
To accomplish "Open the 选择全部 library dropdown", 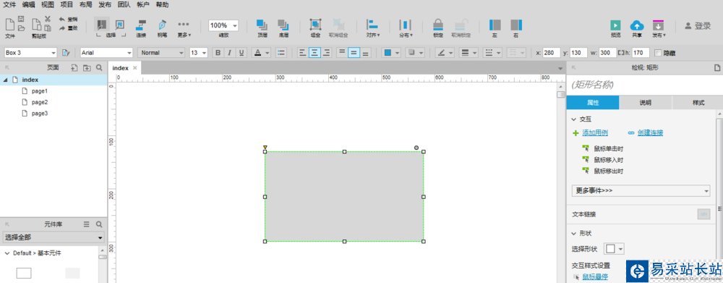I will point(54,237).
